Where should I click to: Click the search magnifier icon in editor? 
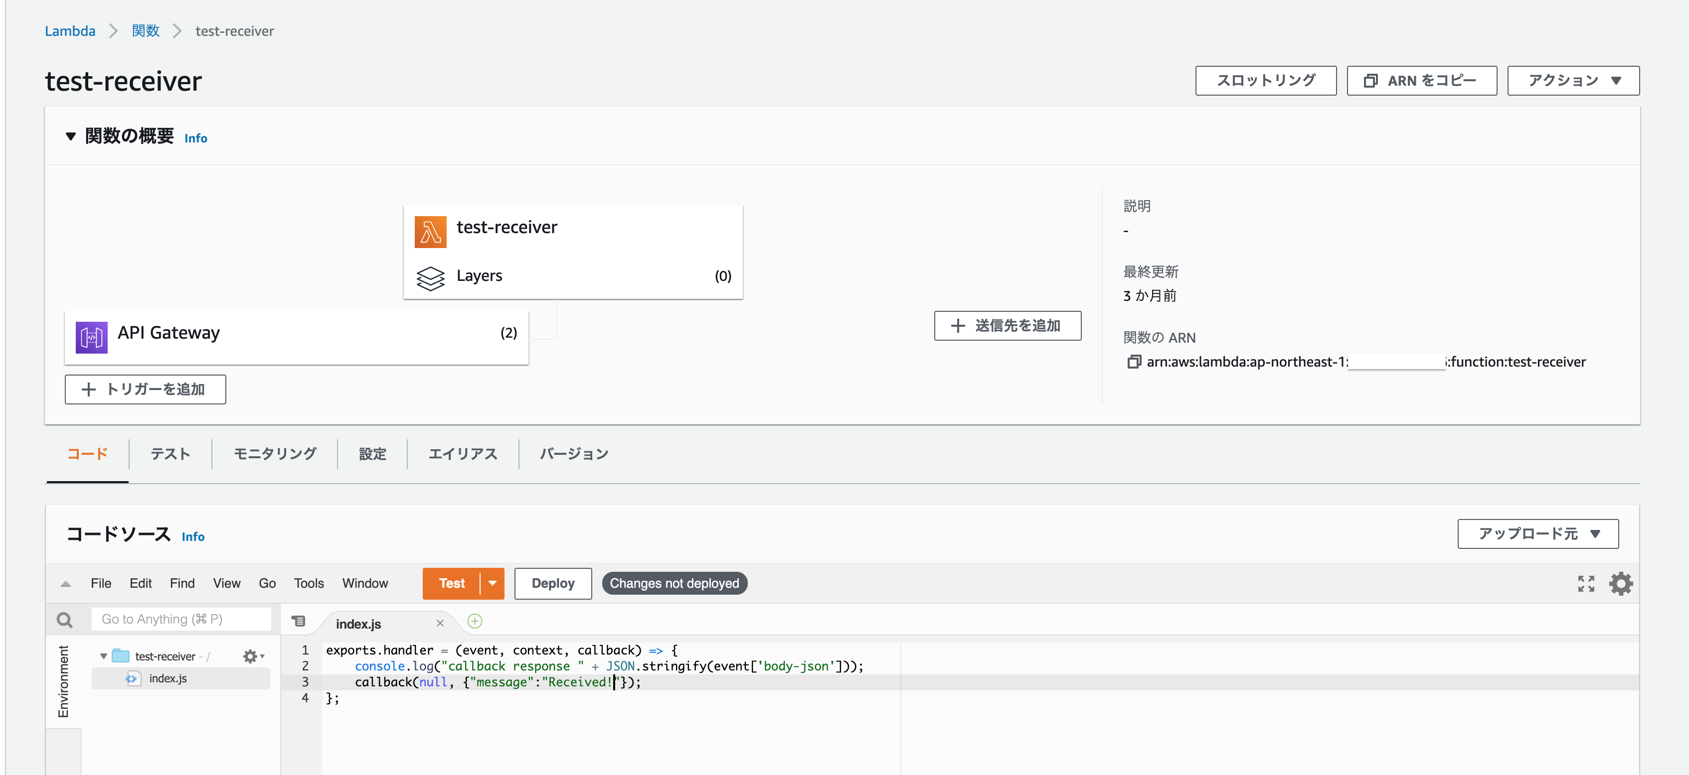pos(64,620)
